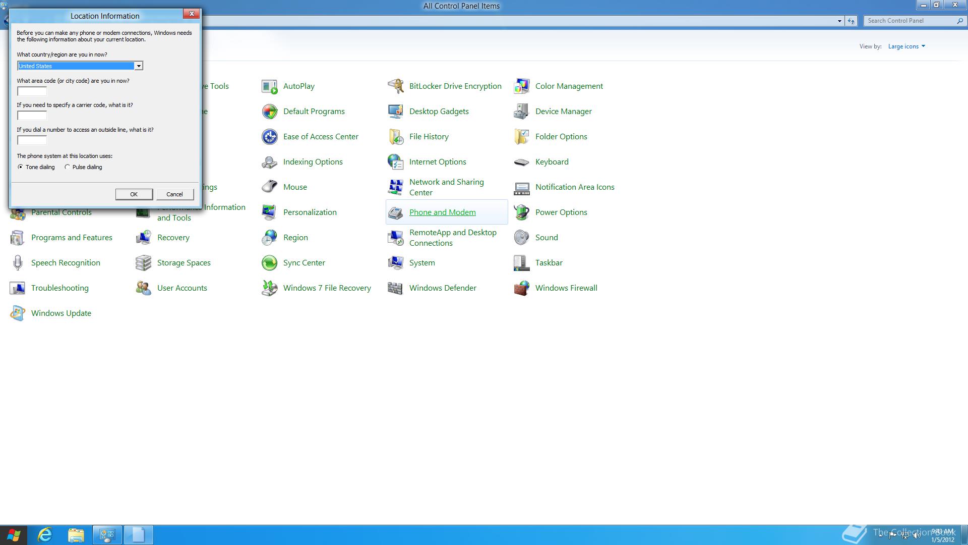
Task: Click the Programs and Features icon
Action: tap(18, 238)
